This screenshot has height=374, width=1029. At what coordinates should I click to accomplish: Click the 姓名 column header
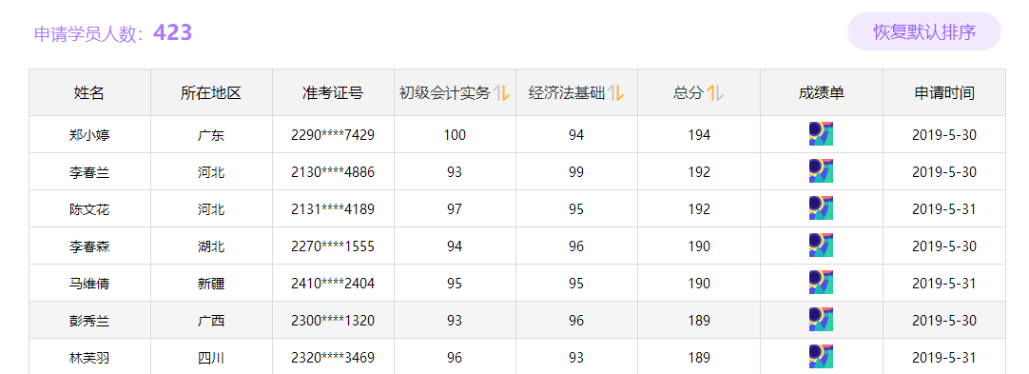coord(89,93)
